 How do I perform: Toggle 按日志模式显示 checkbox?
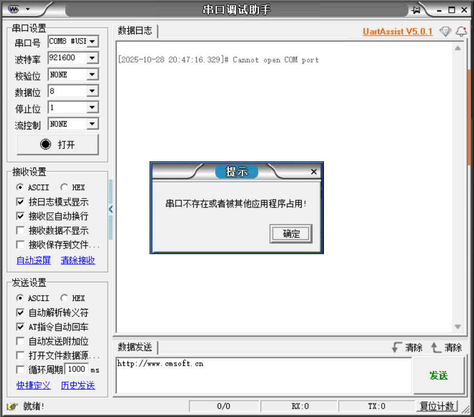click(20, 202)
